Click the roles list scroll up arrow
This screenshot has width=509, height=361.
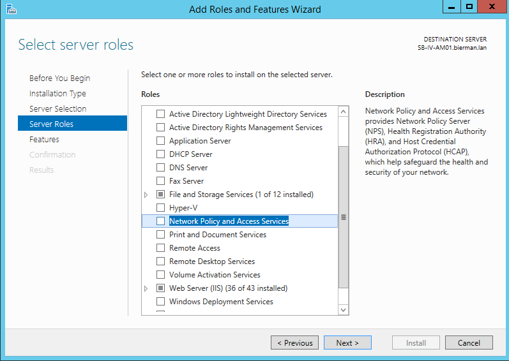[343, 112]
